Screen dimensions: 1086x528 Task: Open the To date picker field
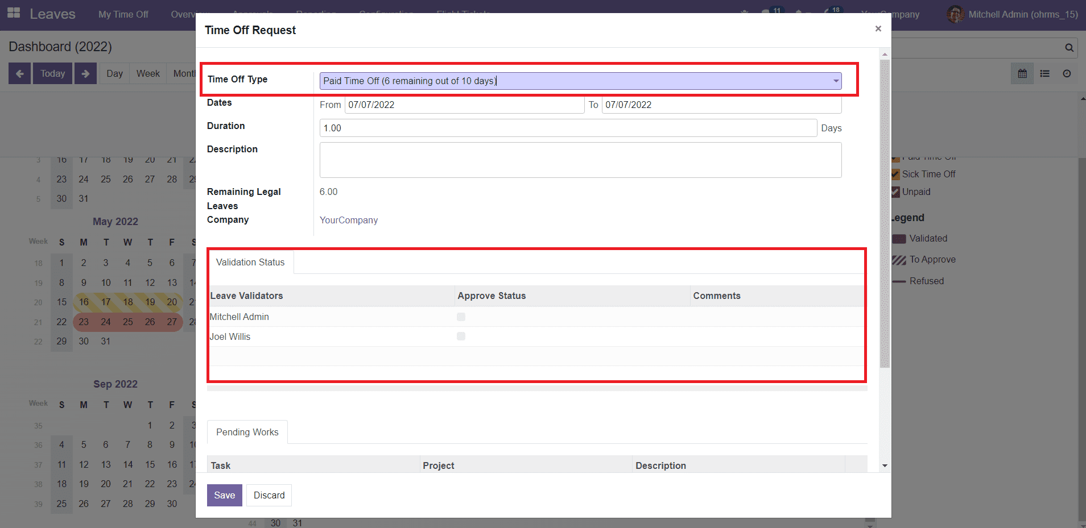[721, 105]
